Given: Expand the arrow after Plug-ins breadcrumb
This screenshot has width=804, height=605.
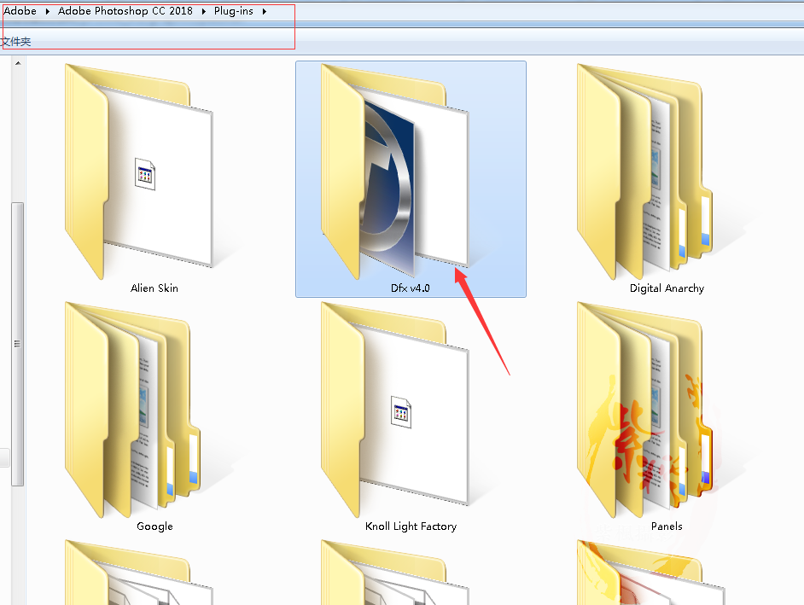Looking at the screenshot, I should (x=264, y=11).
